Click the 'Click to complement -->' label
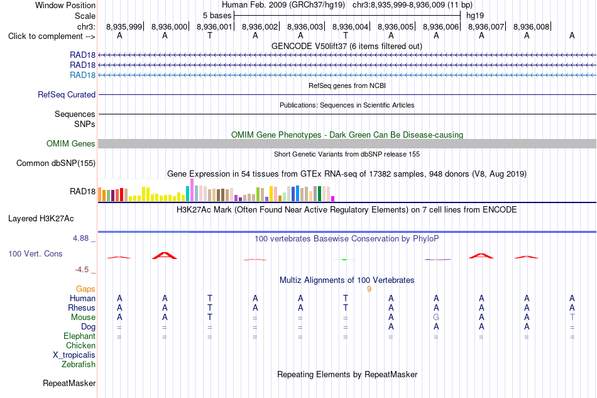The image size is (597, 398). (x=52, y=36)
